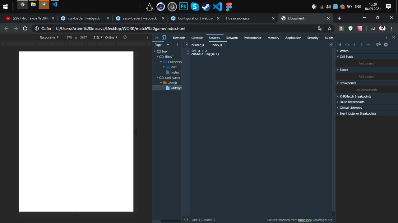Click the pretty print braces icon
Screen dimensions: 398x223
pyautogui.click(x=186, y=220)
